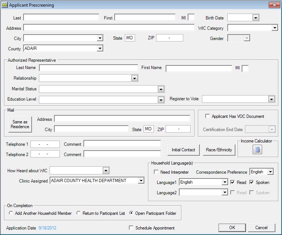Expand the Marital Status dropdown
The width and height of the screenshot is (282, 235).
[161, 89]
